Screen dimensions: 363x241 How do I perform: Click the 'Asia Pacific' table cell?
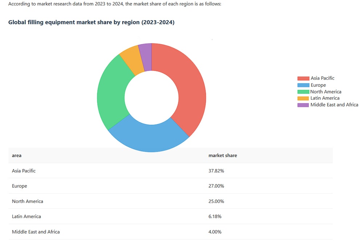[24, 171]
